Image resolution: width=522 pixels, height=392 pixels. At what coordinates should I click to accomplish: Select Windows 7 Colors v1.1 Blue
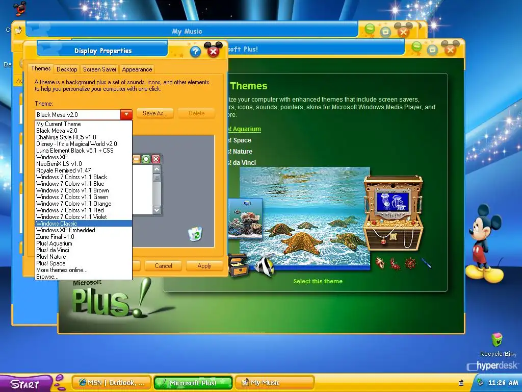click(x=84, y=184)
